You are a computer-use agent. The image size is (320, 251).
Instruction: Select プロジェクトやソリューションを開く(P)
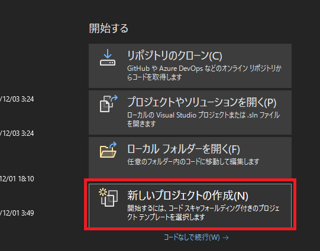pyautogui.click(x=190, y=112)
